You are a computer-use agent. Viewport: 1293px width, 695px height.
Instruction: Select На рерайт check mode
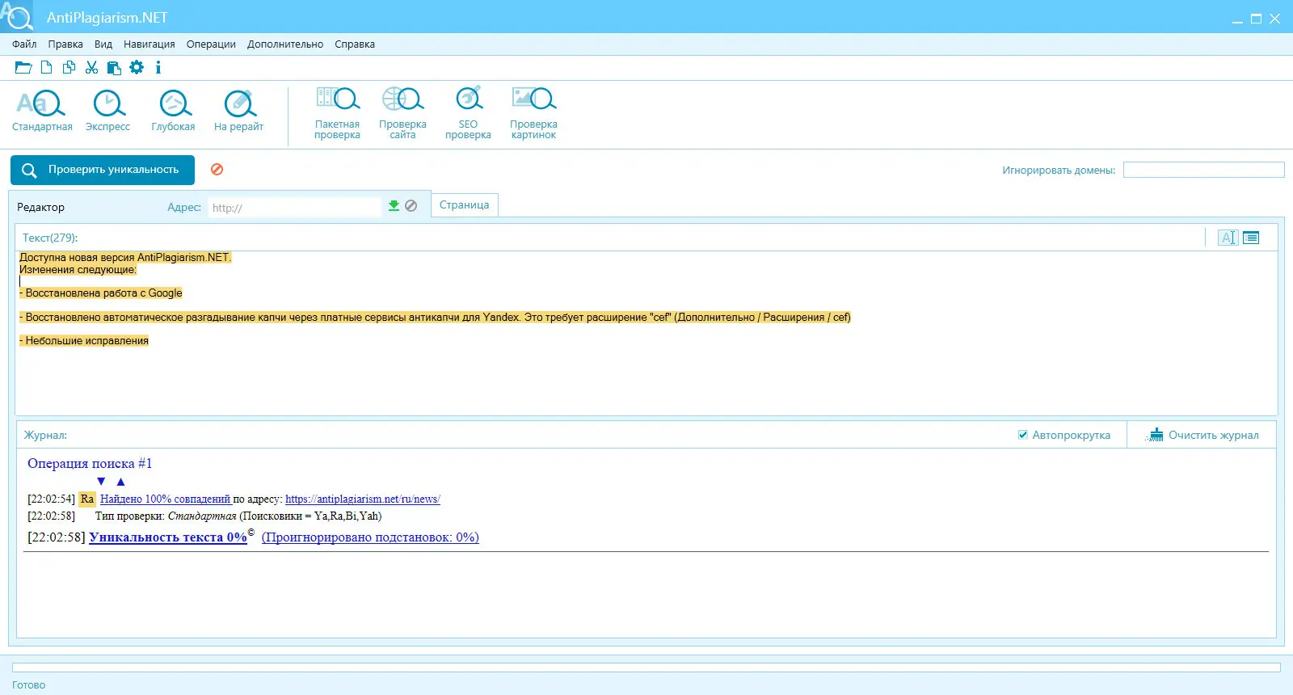(238, 111)
